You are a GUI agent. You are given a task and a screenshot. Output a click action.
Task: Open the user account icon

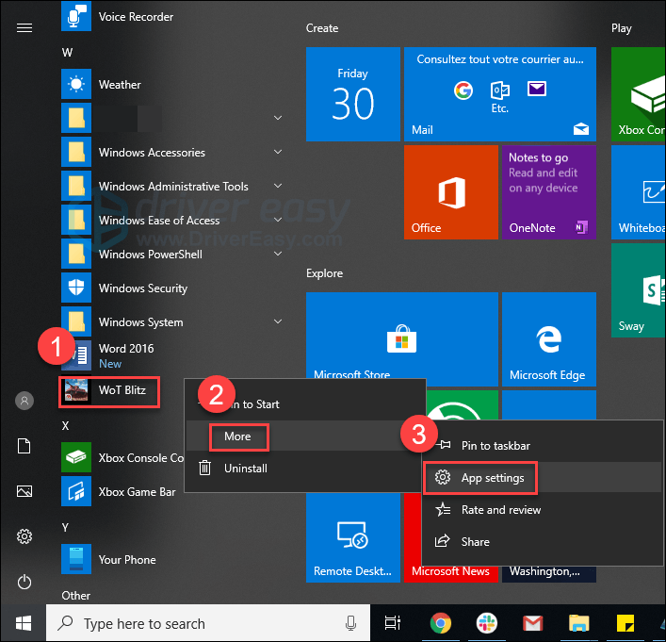point(24,401)
